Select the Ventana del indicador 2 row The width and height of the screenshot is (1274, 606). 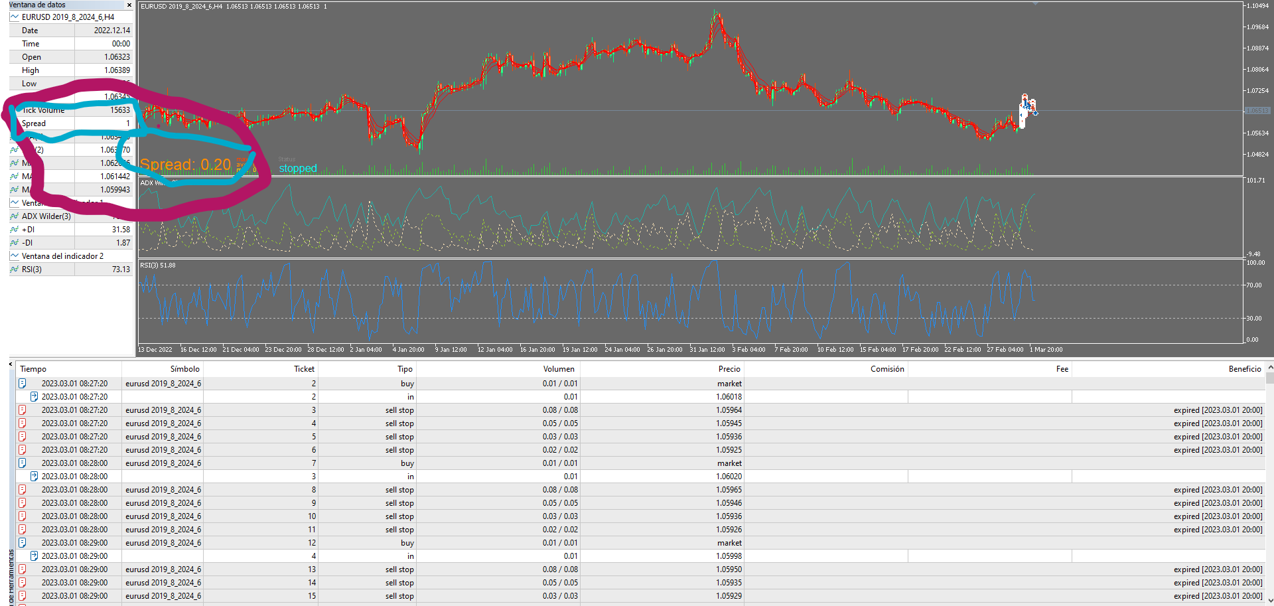63,256
